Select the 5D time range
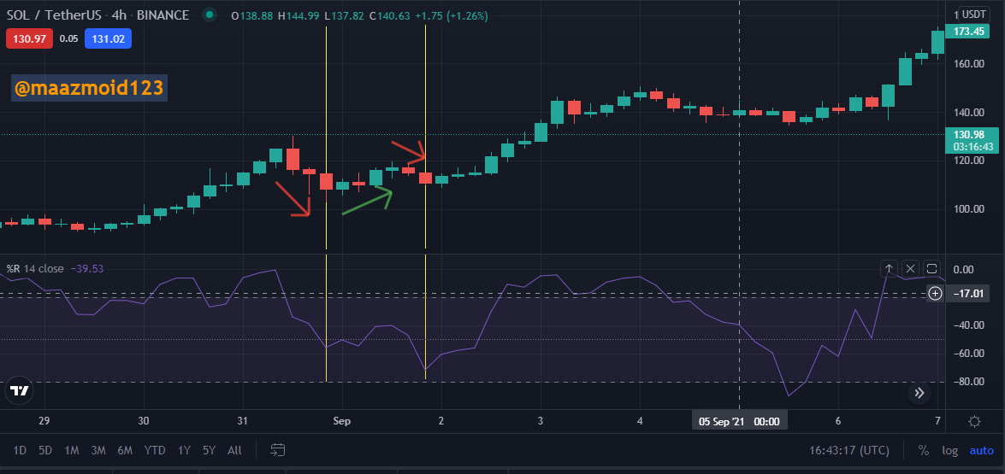 [x=44, y=450]
